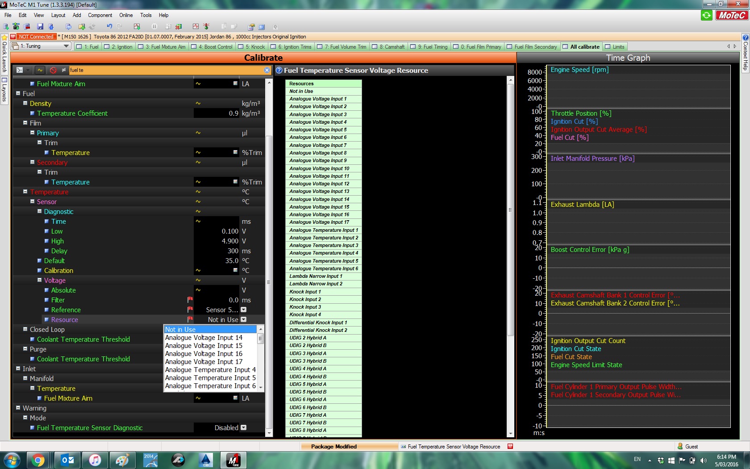Click the MoTeC logo button

click(x=731, y=15)
